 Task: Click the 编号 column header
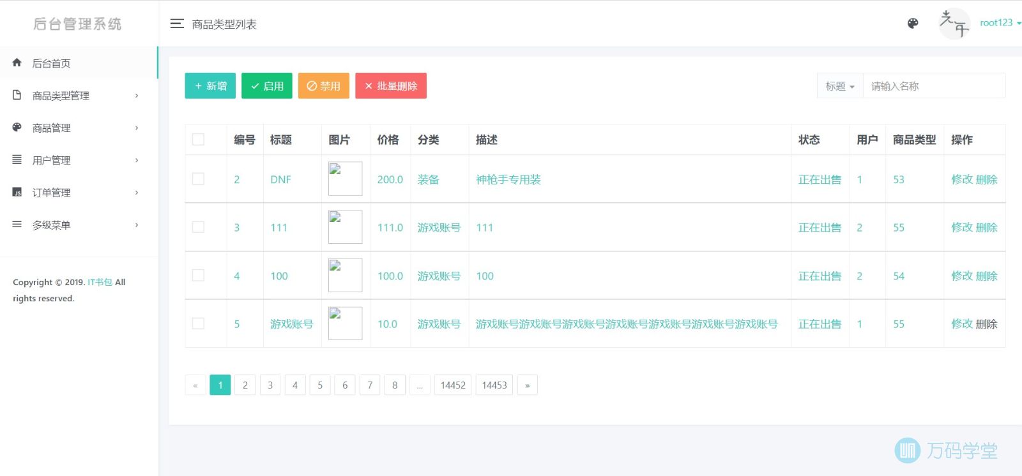(245, 139)
